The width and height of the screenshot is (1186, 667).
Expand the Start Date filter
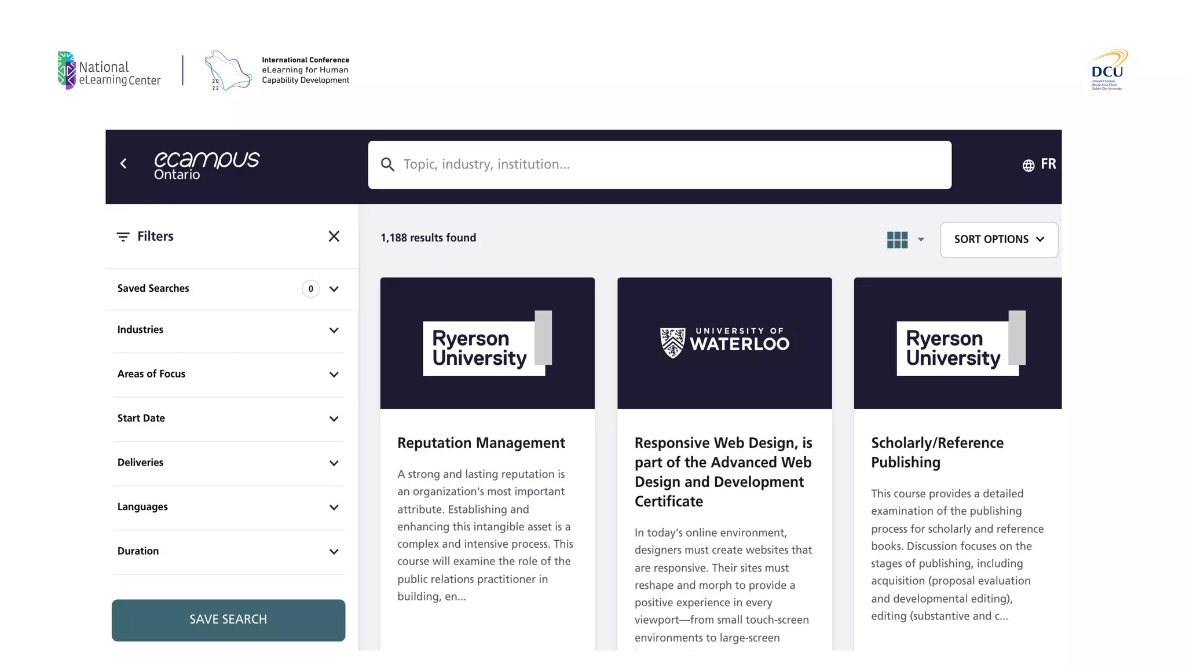(x=334, y=419)
